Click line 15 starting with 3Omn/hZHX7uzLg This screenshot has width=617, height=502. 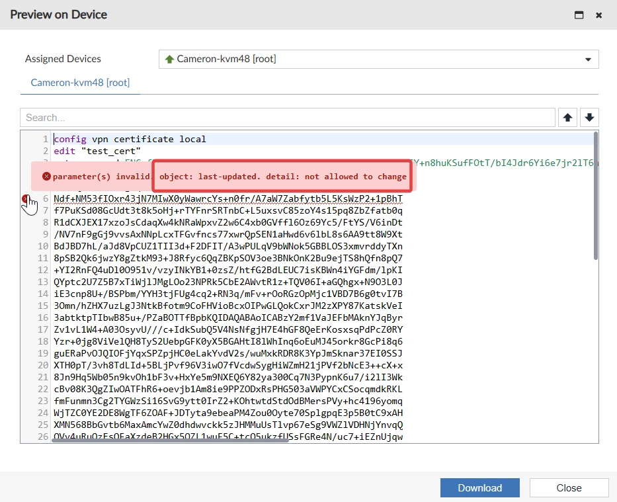pos(228,306)
